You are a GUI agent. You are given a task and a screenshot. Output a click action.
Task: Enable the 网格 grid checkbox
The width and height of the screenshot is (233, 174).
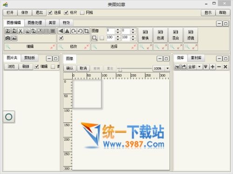coord(82,13)
